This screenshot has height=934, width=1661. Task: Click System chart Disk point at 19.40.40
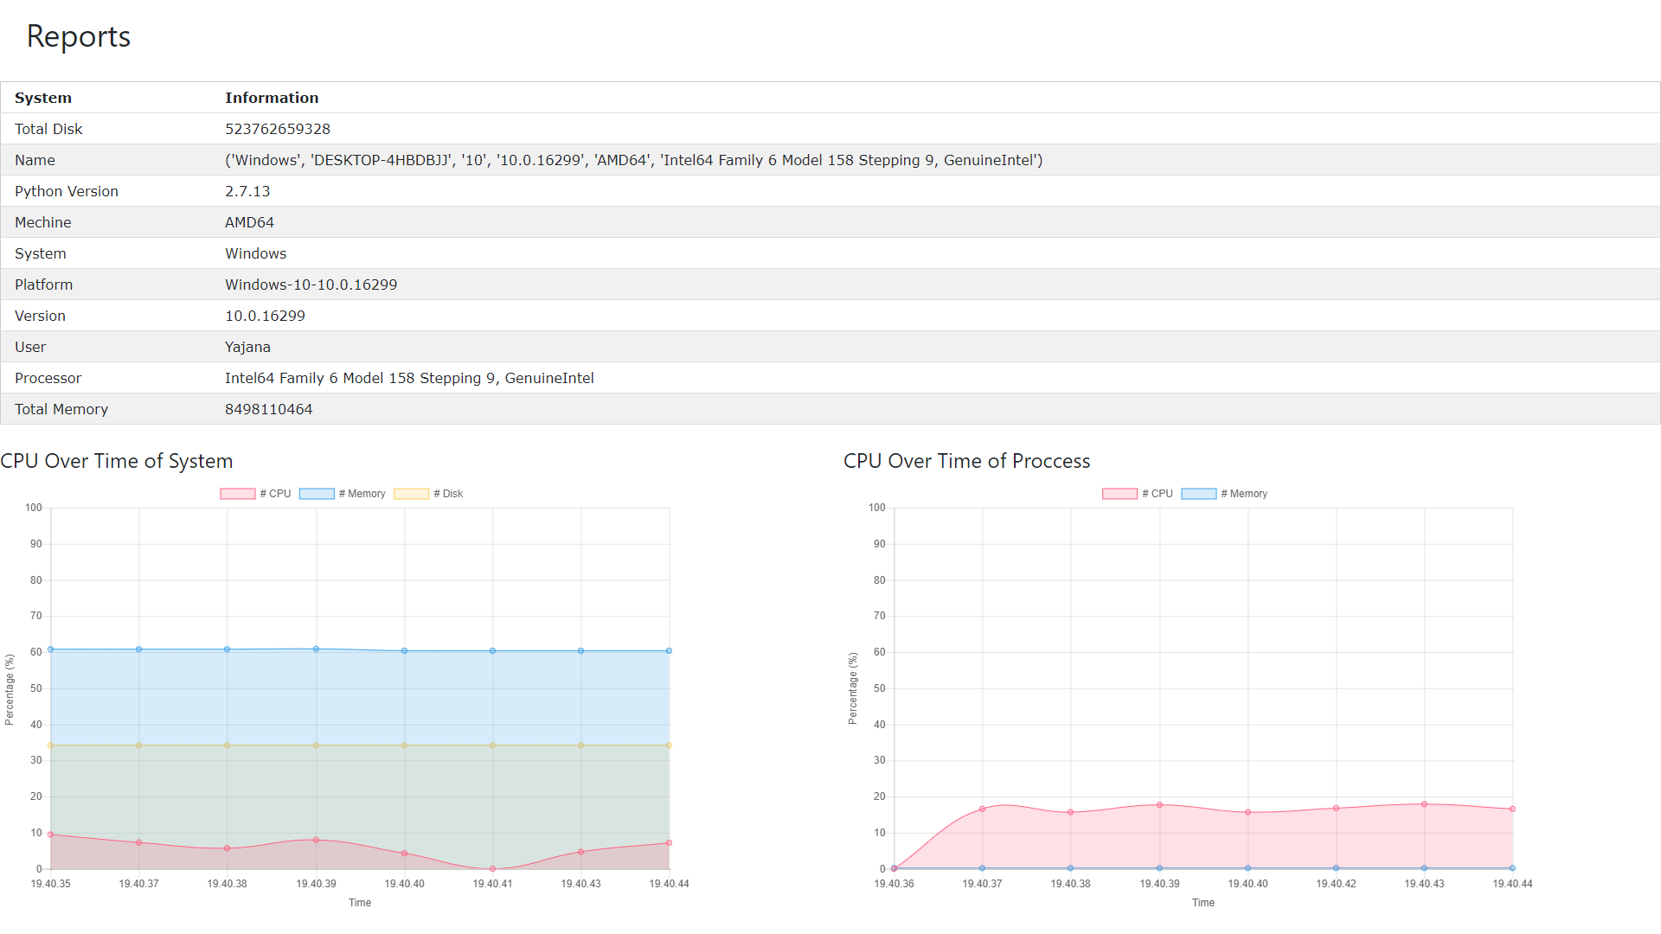[404, 745]
